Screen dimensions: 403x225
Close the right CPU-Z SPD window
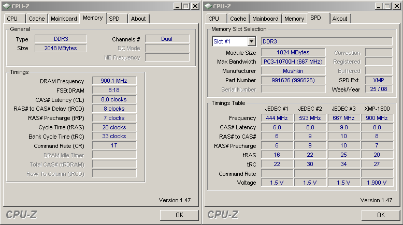pyautogui.click(x=397, y=6)
